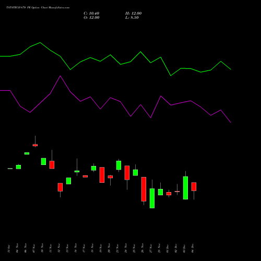Select the close value C: 10.40
Image resolution: width=261 pixels, height=261 pixels.
[91, 14]
